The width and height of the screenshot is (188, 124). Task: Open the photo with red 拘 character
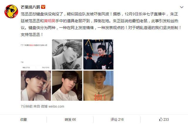(x=98, y=86)
